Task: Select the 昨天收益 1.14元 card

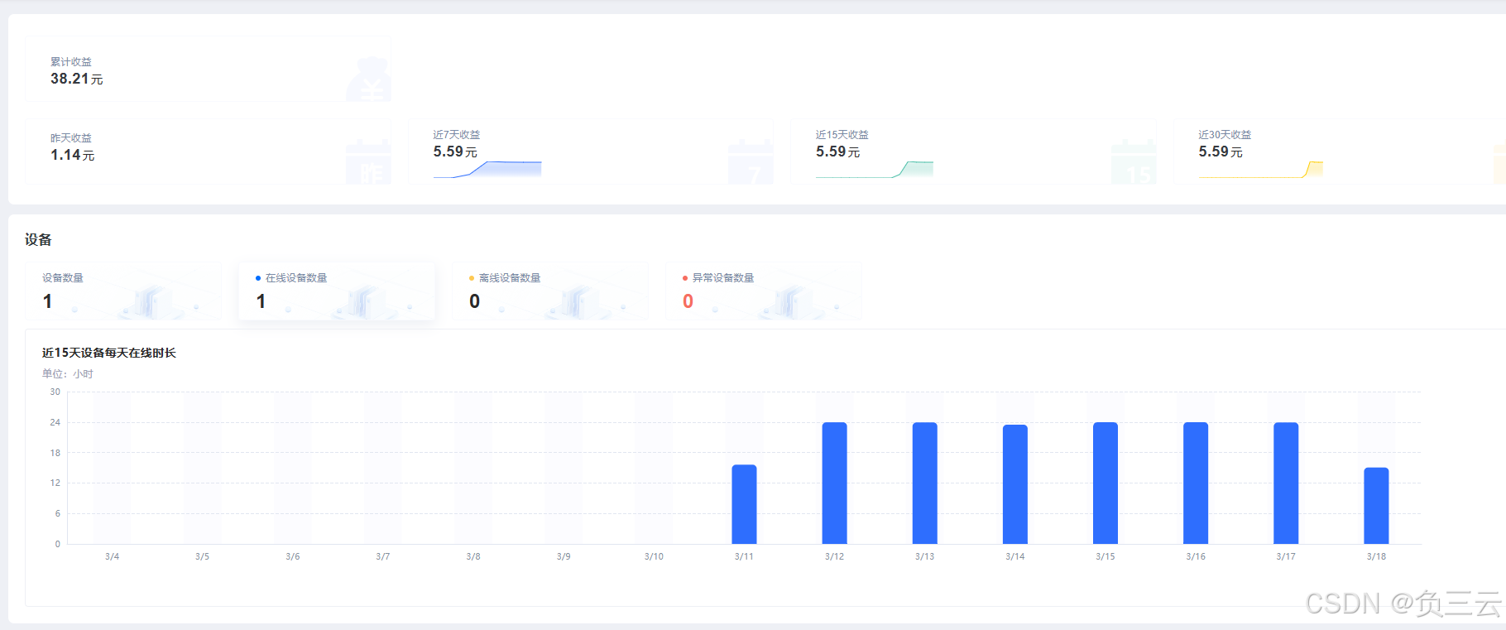Action: [208, 151]
